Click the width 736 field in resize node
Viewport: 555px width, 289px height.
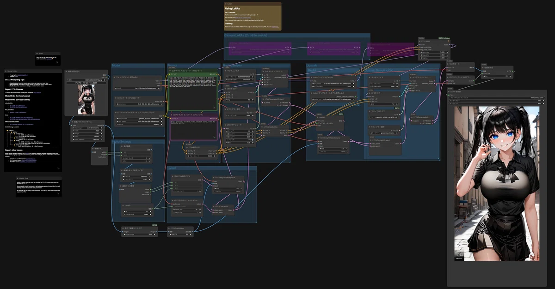[x=87, y=131]
